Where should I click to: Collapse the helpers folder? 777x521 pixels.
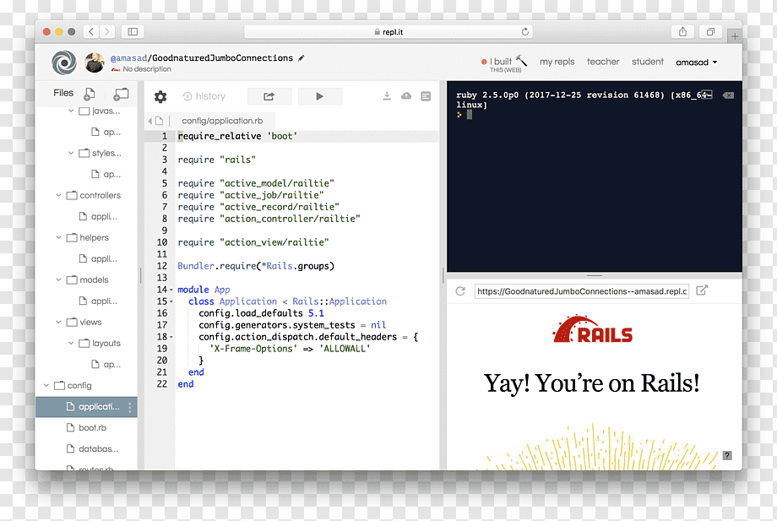[58, 237]
